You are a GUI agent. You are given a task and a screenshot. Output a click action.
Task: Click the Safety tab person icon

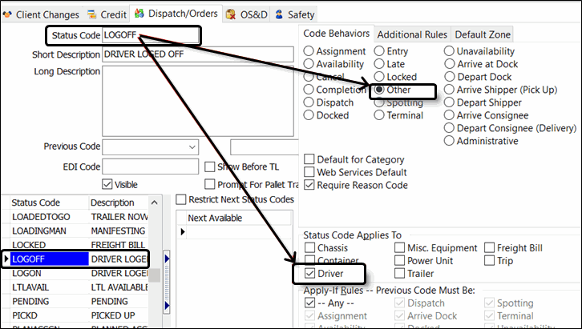coord(279,14)
